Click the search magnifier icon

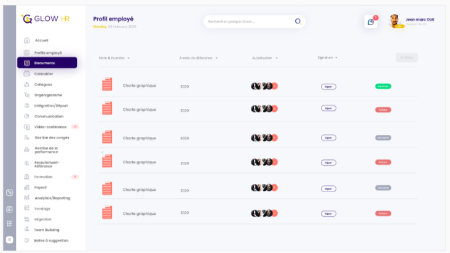pos(298,21)
